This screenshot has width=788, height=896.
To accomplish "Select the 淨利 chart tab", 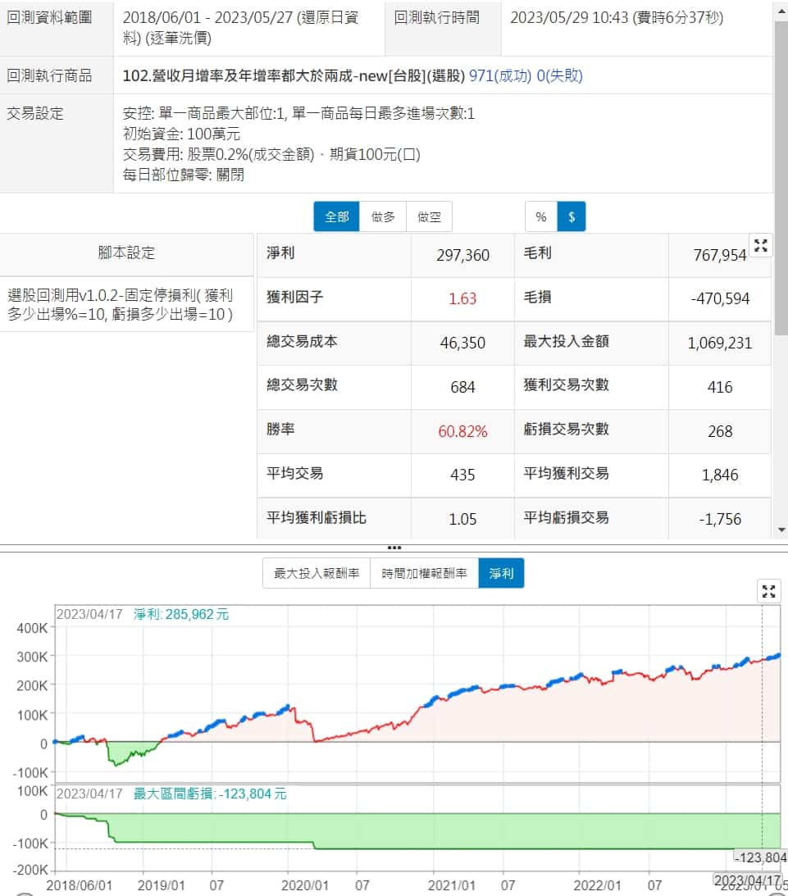I will coord(501,574).
